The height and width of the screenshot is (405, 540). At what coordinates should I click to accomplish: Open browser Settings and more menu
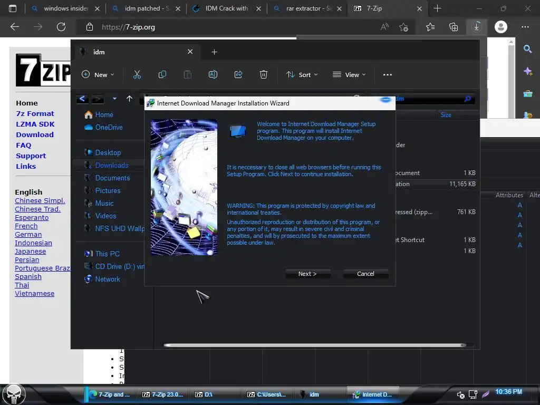pos(525,27)
